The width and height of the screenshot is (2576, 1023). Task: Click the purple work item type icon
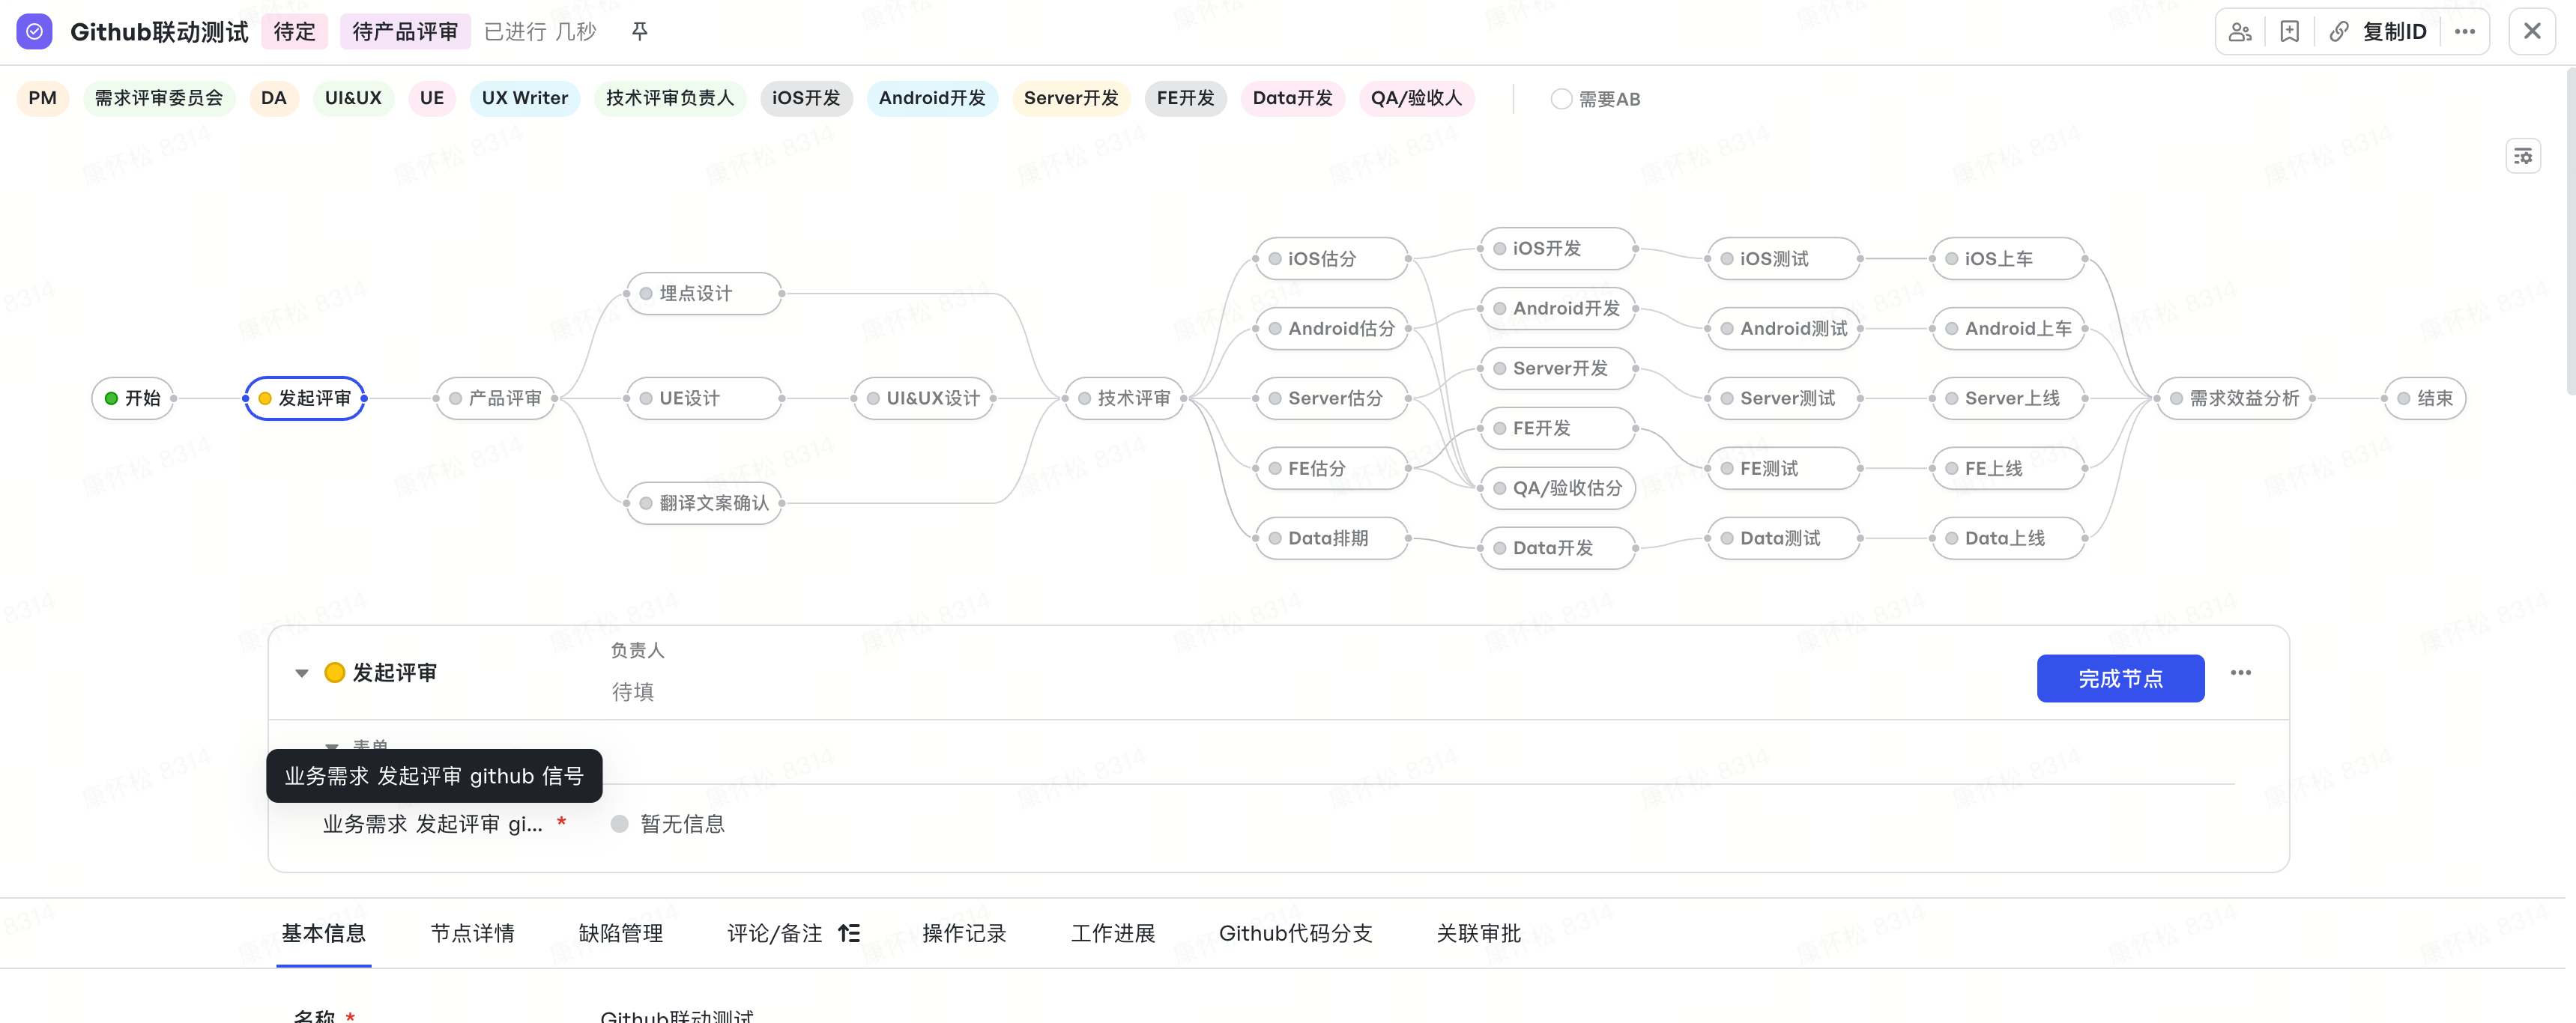[x=34, y=32]
